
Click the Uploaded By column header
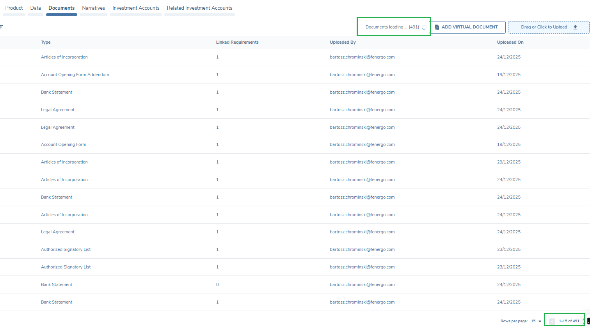click(x=343, y=42)
